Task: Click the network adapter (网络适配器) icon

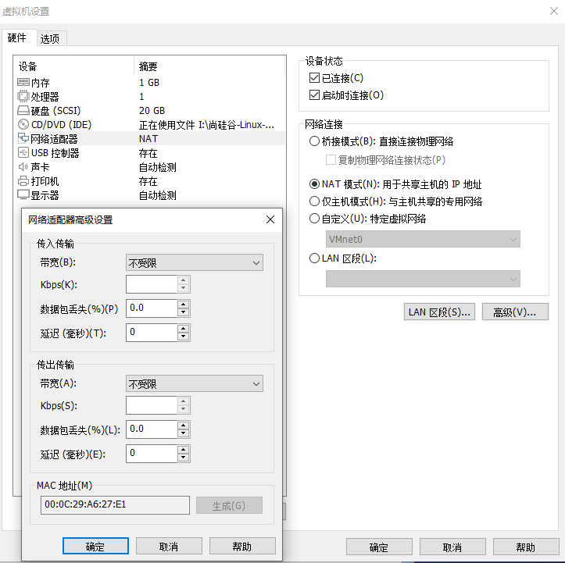Action: [x=23, y=138]
